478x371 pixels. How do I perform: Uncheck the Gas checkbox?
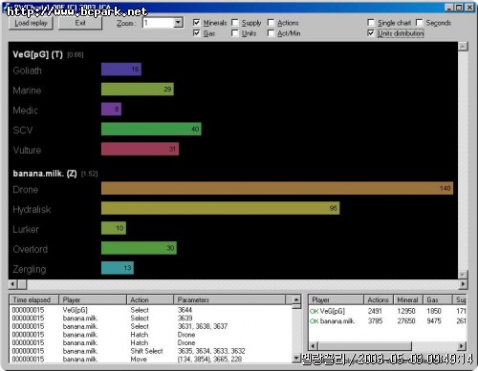197,32
